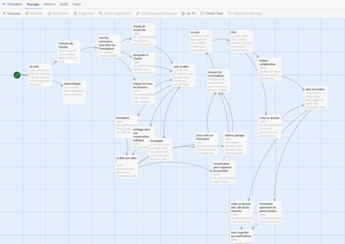Open the Build tab
345x244 pixels.
pos(64,4)
